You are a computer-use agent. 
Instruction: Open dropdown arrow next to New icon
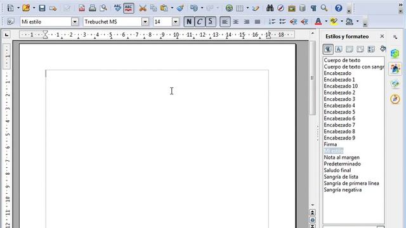(x=18, y=8)
